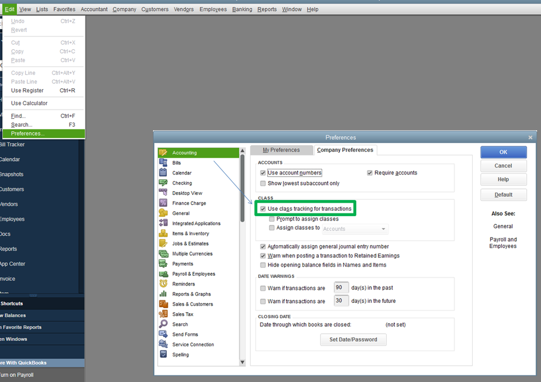541x382 pixels.
Task: Click the Default button
Action: (x=504, y=195)
